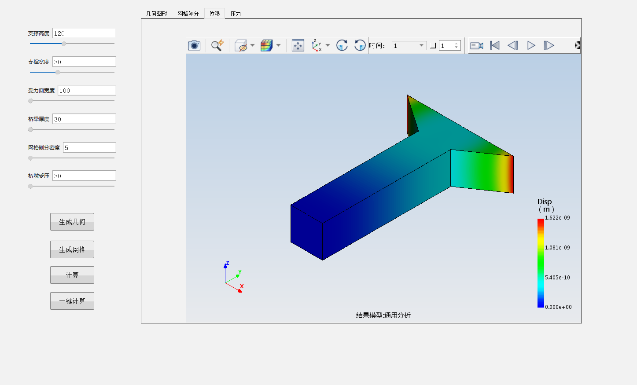637x385 pixels.
Task: Click the Disp color legend bar
Action: [x=541, y=263]
